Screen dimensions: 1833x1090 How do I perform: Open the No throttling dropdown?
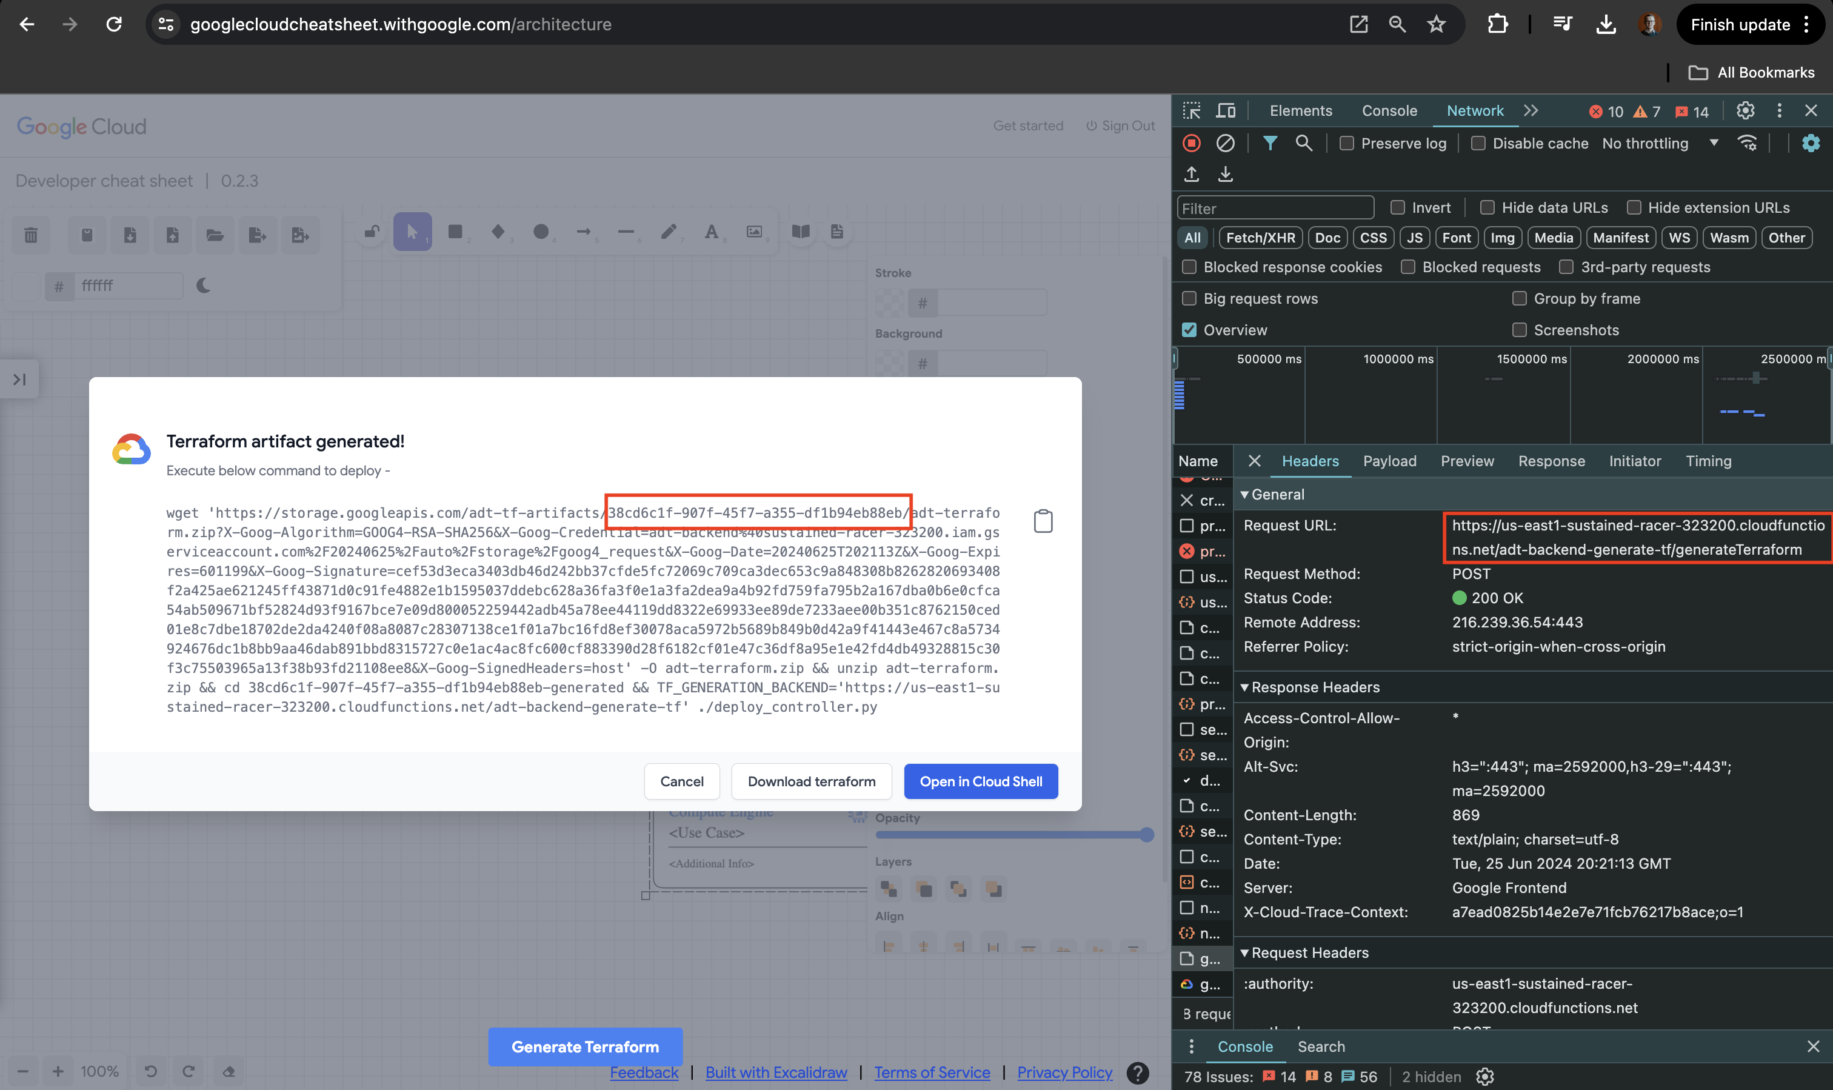(x=1660, y=143)
